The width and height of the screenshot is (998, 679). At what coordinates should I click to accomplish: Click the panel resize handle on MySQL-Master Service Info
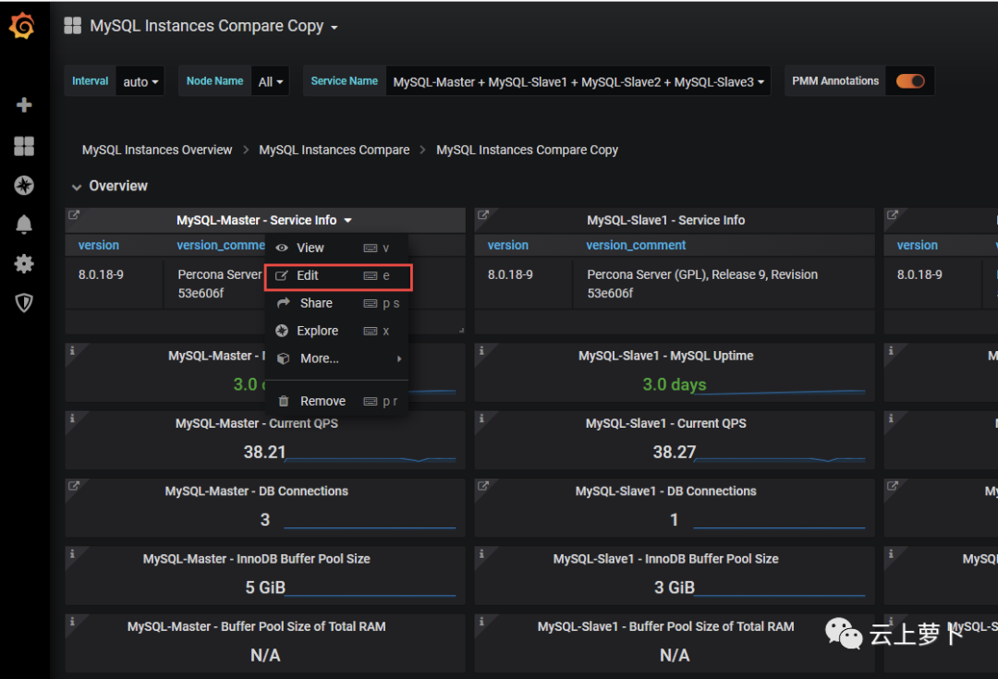[461, 331]
